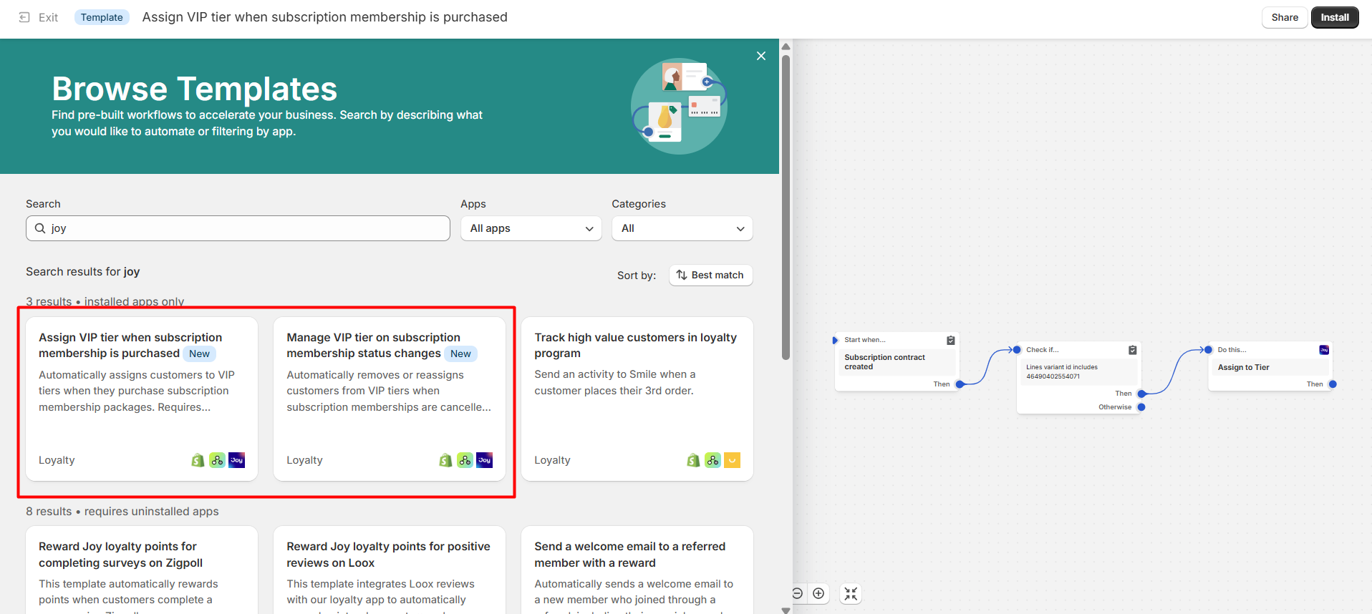Image resolution: width=1372 pixels, height=614 pixels.
Task: Click the zoom out icon on canvas
Action: pos(797,593)
